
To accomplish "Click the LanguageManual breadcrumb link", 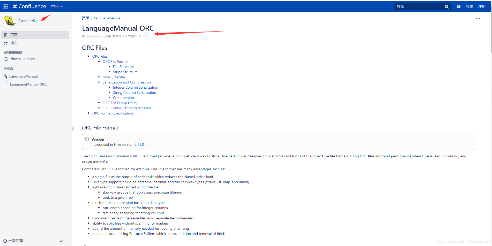I will [108, 18].
